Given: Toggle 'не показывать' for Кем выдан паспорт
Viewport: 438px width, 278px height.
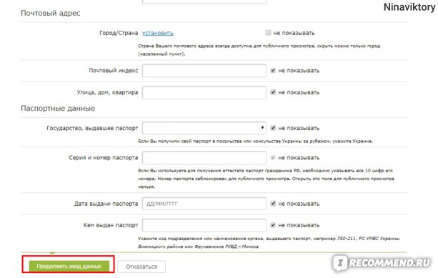Looking at the screenshot, I should pyautogui.click(x=273, y=225).
